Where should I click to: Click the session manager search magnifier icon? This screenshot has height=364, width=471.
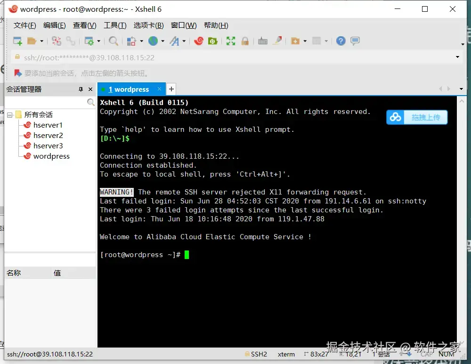pos(91,102)
